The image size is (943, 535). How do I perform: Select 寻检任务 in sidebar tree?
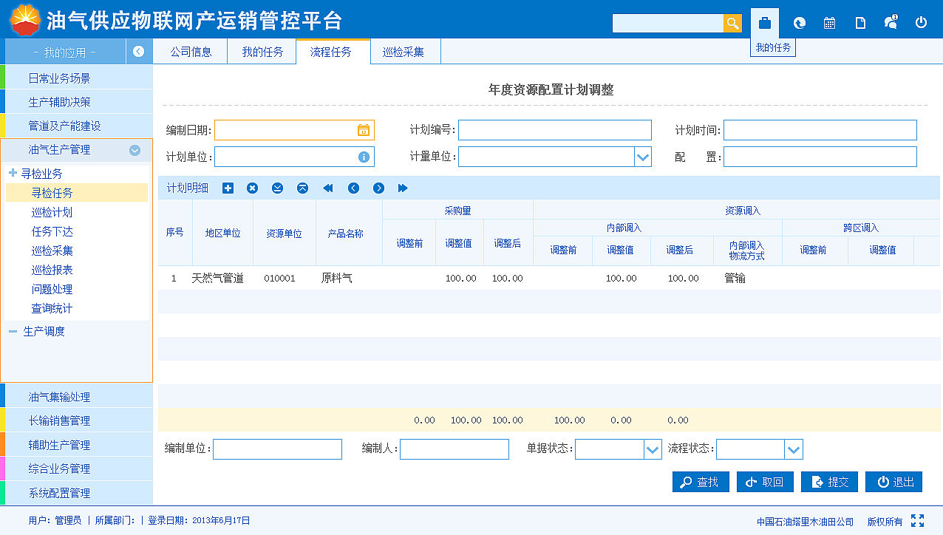pos(77,193)
